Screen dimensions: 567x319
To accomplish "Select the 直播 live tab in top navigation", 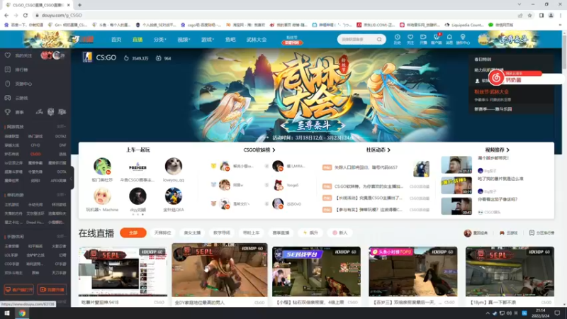I will tap(137, 40).
